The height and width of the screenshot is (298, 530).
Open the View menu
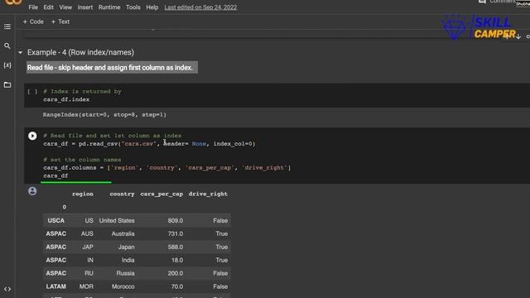[65, 7]
